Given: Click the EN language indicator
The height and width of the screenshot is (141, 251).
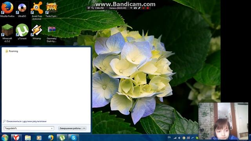Looking at the screenshot, I should (169, 137).
